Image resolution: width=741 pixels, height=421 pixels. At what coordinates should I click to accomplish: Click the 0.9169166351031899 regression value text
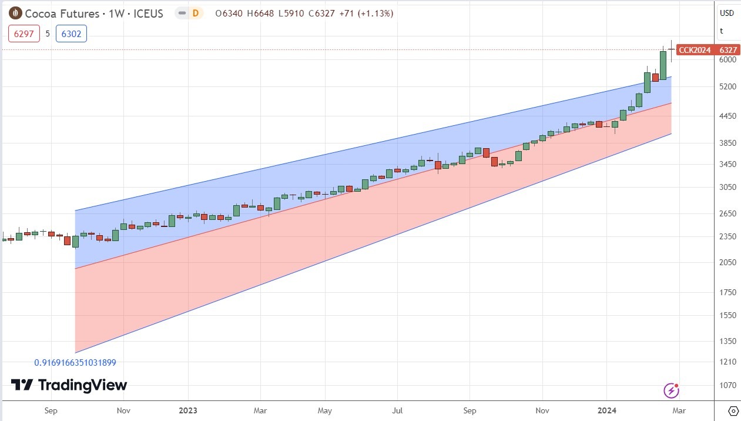point(75,363)
